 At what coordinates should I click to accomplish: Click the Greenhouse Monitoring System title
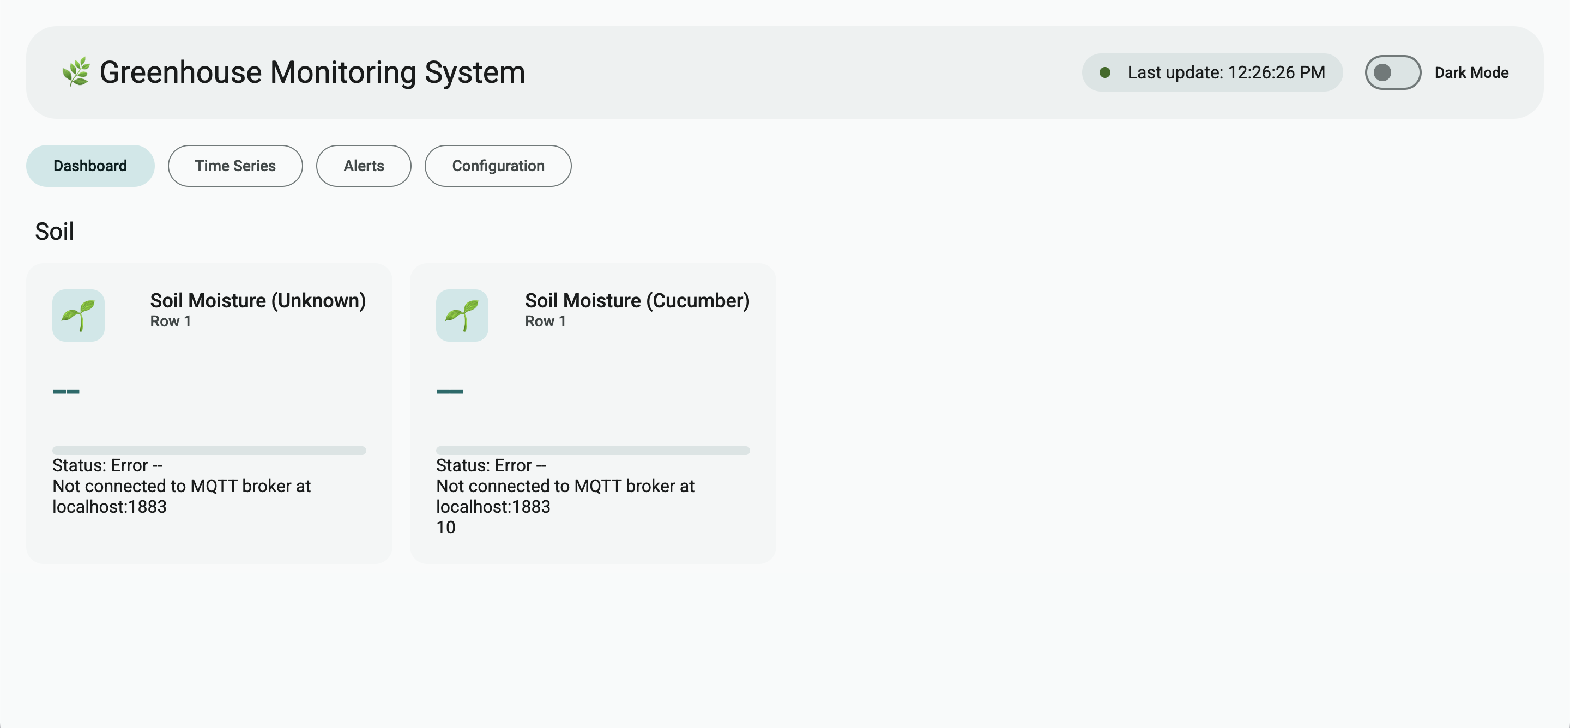click(312, 72)
